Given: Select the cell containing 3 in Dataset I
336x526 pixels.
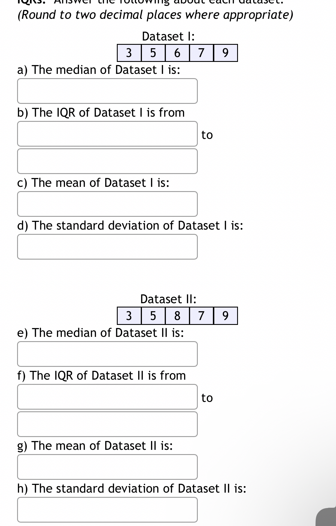Looking at the screenshot, I should tap(129, 53).
